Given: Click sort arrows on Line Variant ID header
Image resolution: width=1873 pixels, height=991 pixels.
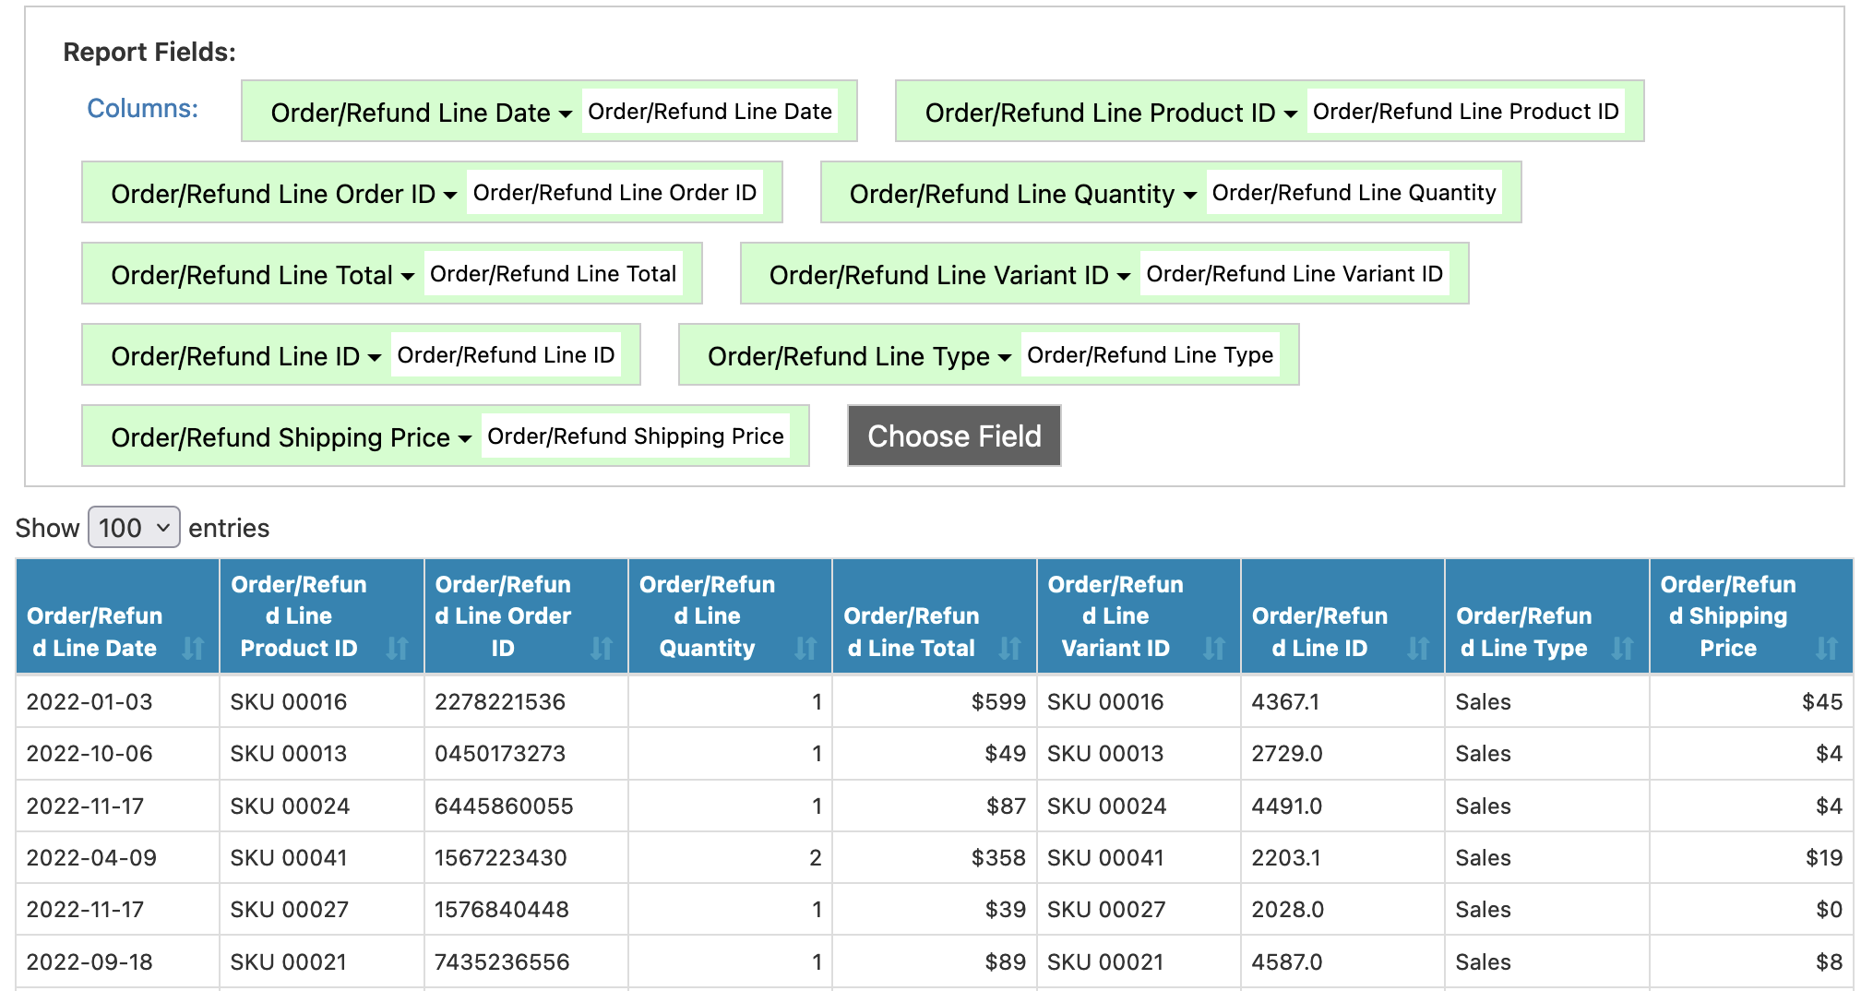Looking at the screenshot, I should [1213, 648].
